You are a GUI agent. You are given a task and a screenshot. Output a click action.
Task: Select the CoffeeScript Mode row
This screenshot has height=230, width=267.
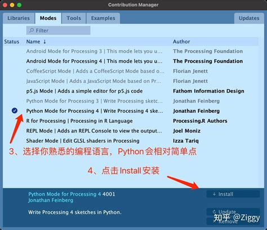point(131,71)
